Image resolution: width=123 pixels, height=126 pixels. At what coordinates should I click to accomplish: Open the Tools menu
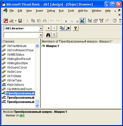(71, 11)
